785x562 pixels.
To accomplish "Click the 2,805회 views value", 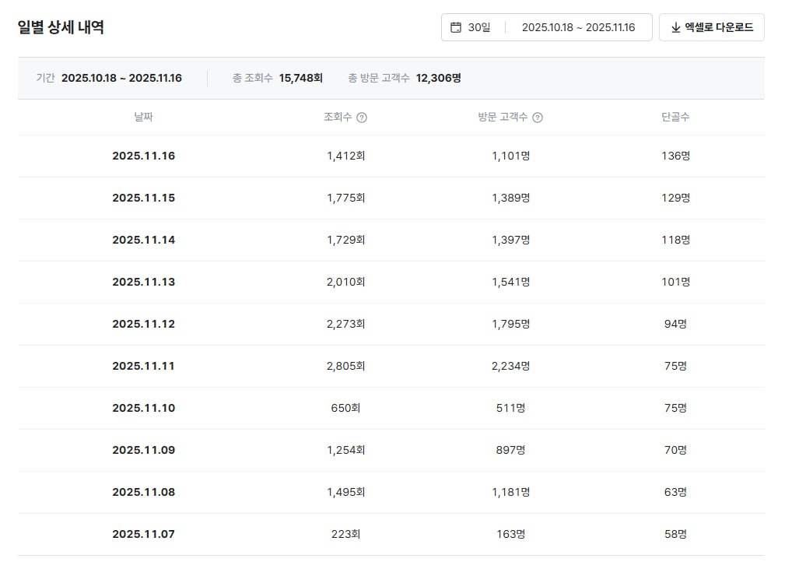I will (345, 366).
